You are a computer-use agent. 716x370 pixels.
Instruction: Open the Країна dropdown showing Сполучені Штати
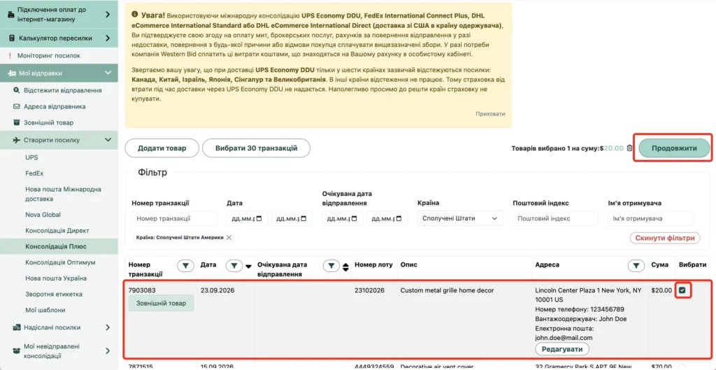pos(460,218)
